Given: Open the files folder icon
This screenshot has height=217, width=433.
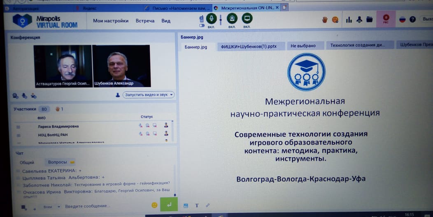Looking at the screenshot, I should click(x=369, y=19).
